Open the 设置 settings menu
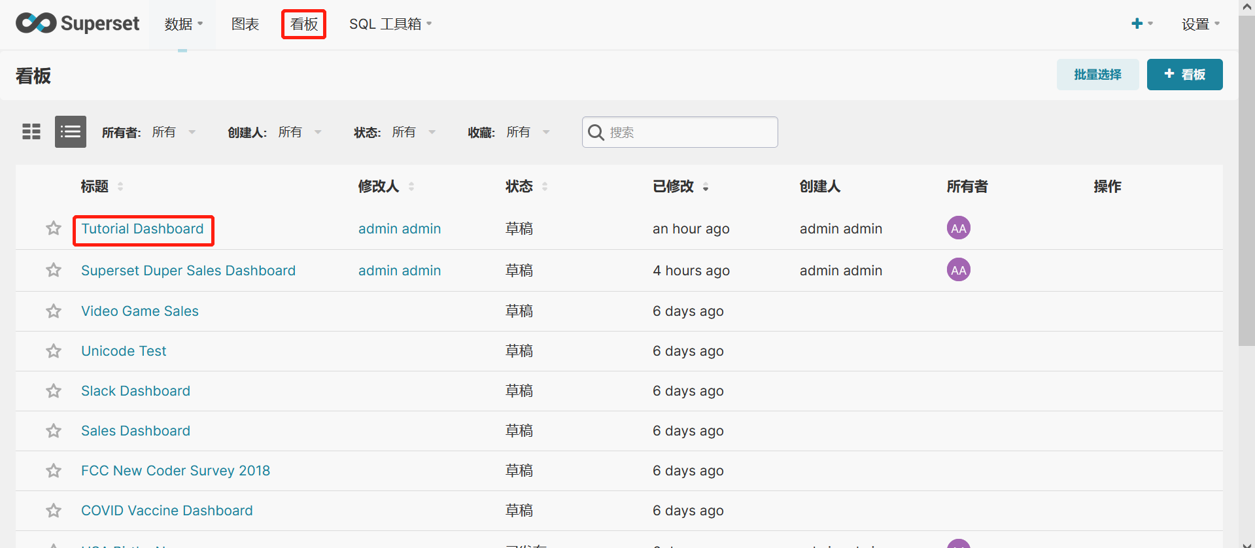The image size is (1255, 548). pyautogui.click(x=1200, y=24)
